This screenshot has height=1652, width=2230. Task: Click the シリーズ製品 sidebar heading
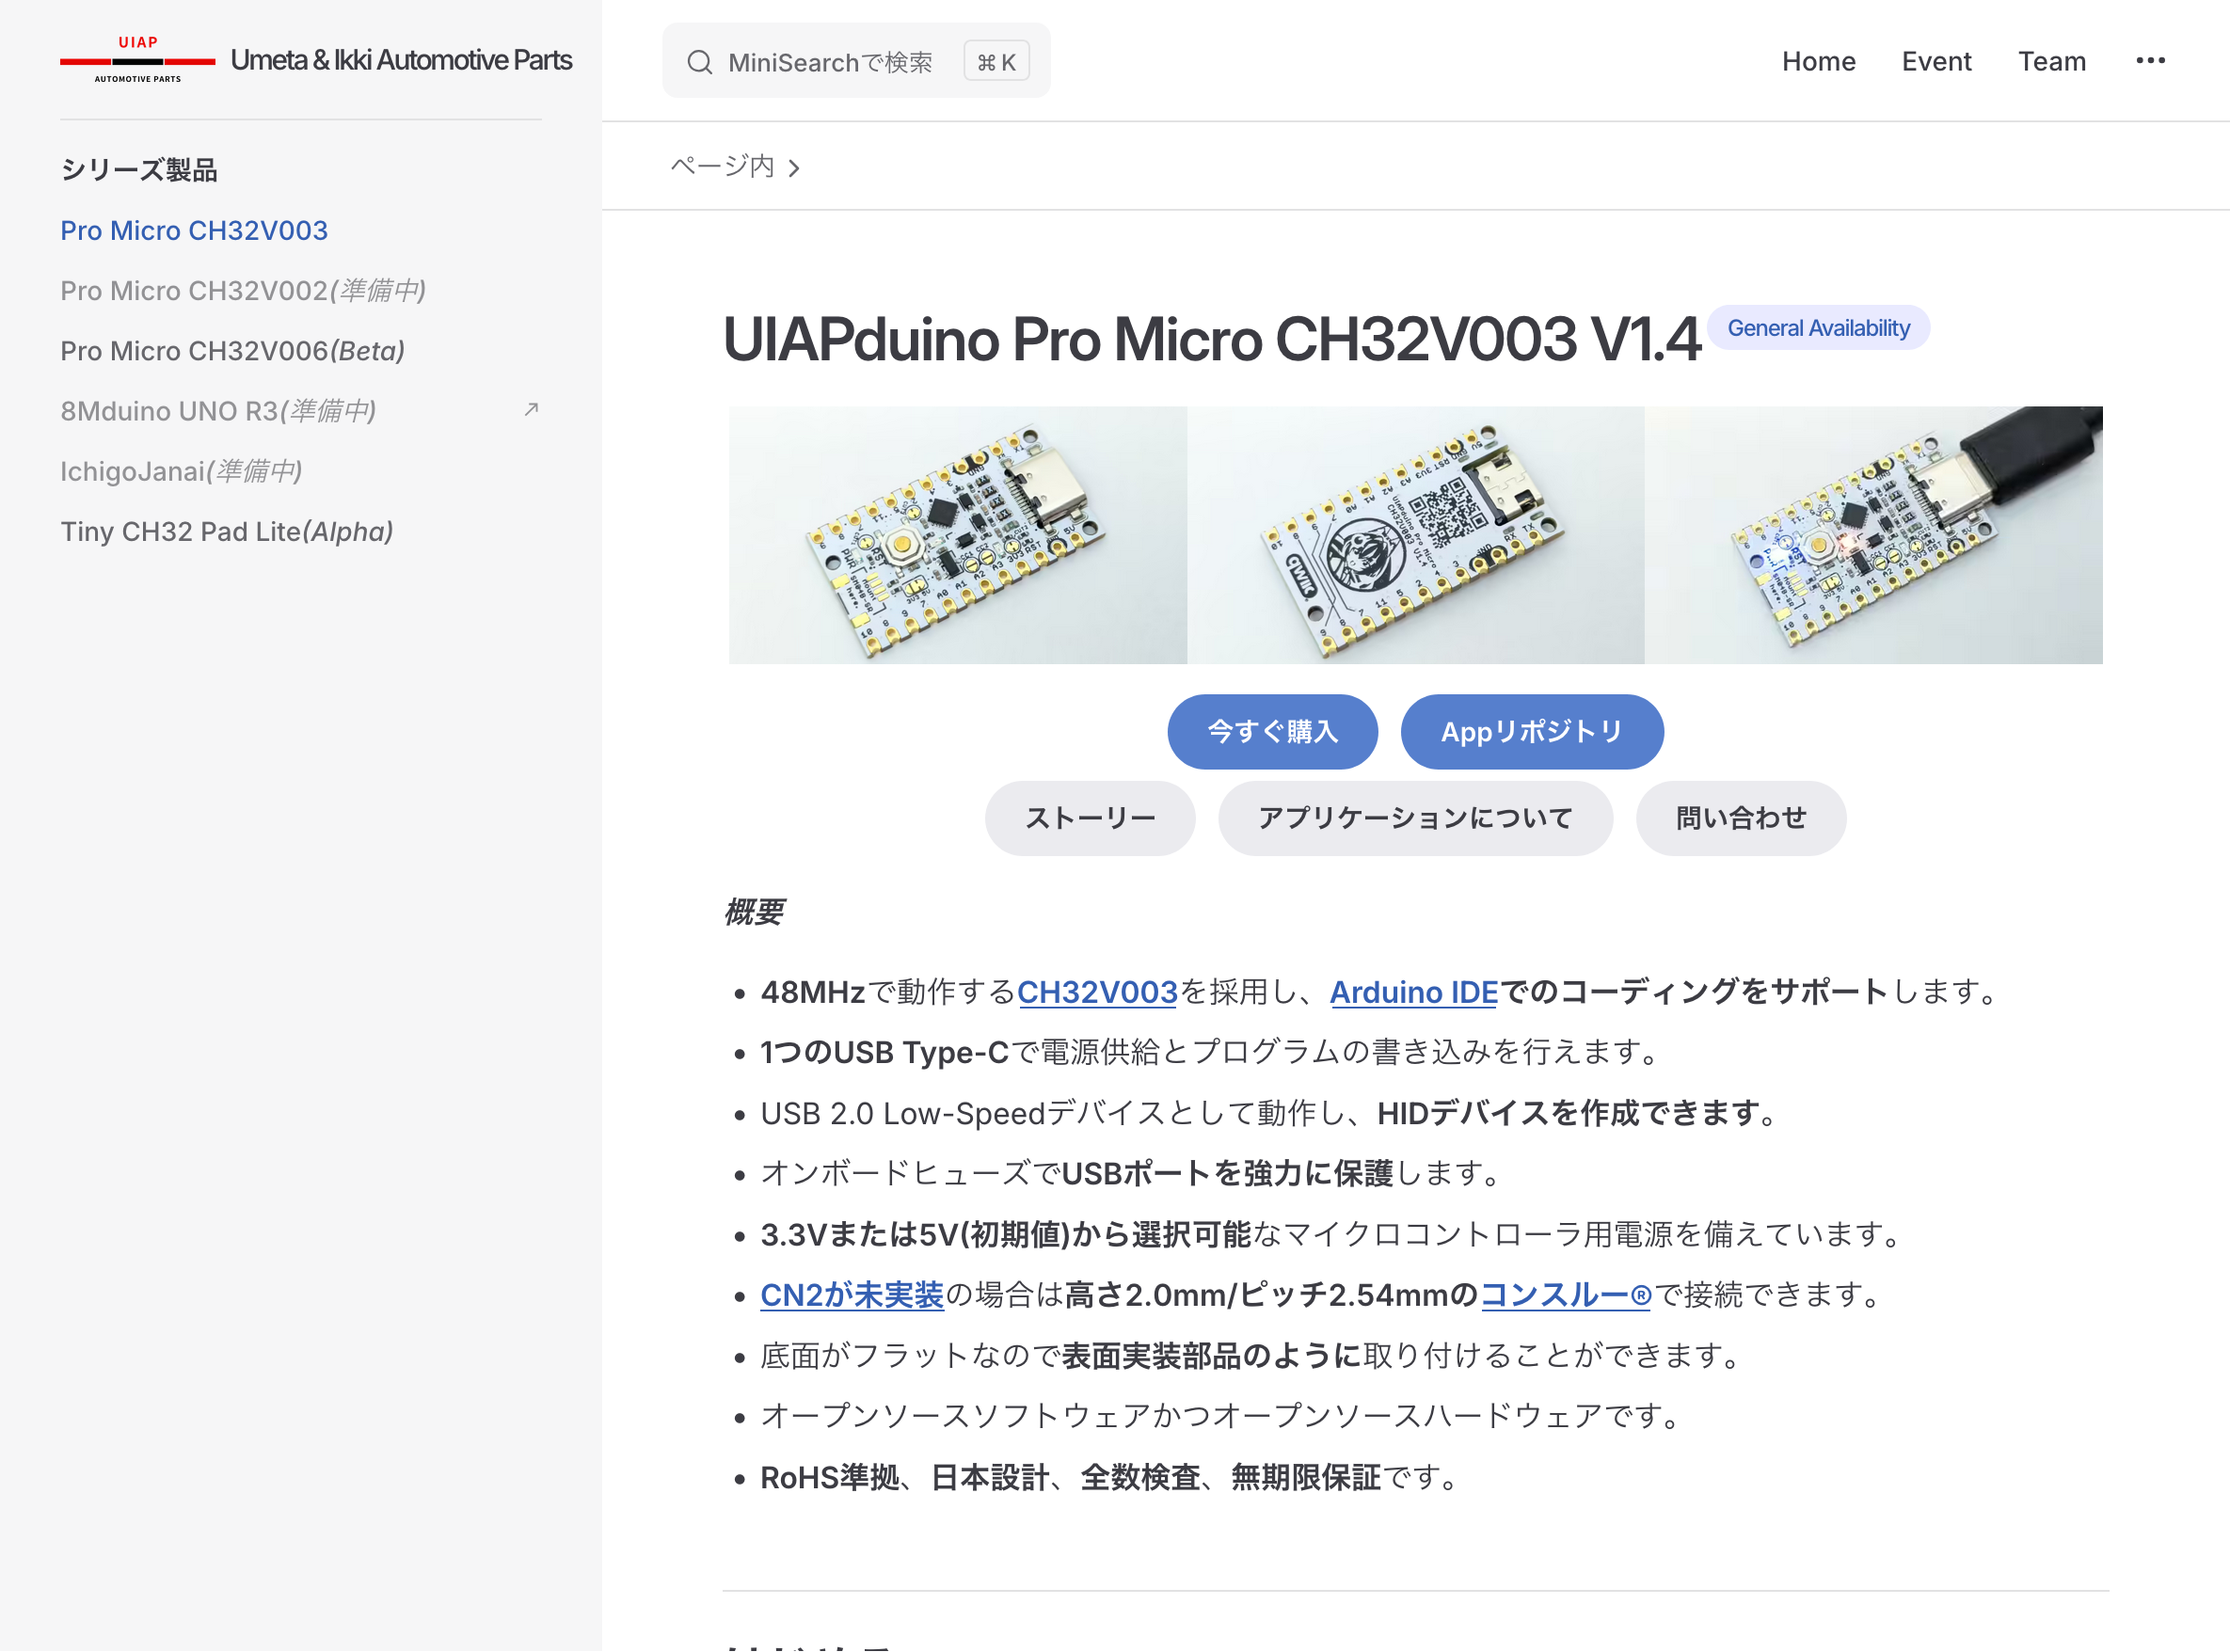click(x=139, y=170)
